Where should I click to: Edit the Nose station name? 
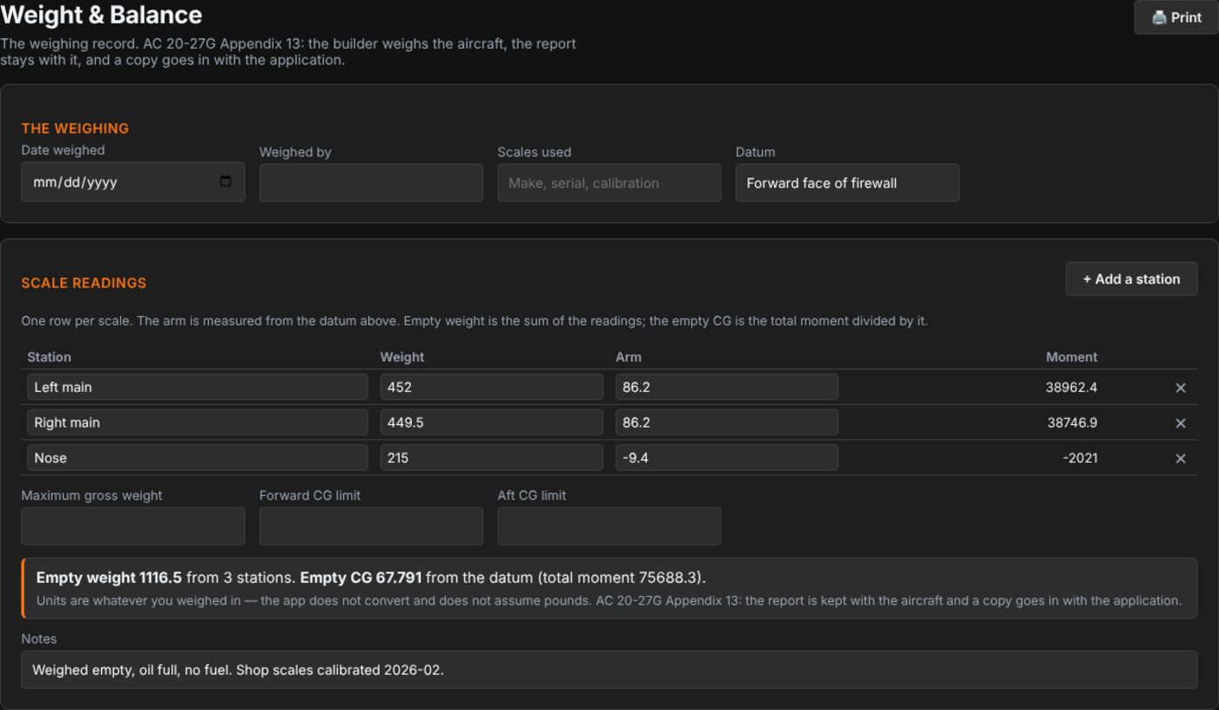(198, 457)
